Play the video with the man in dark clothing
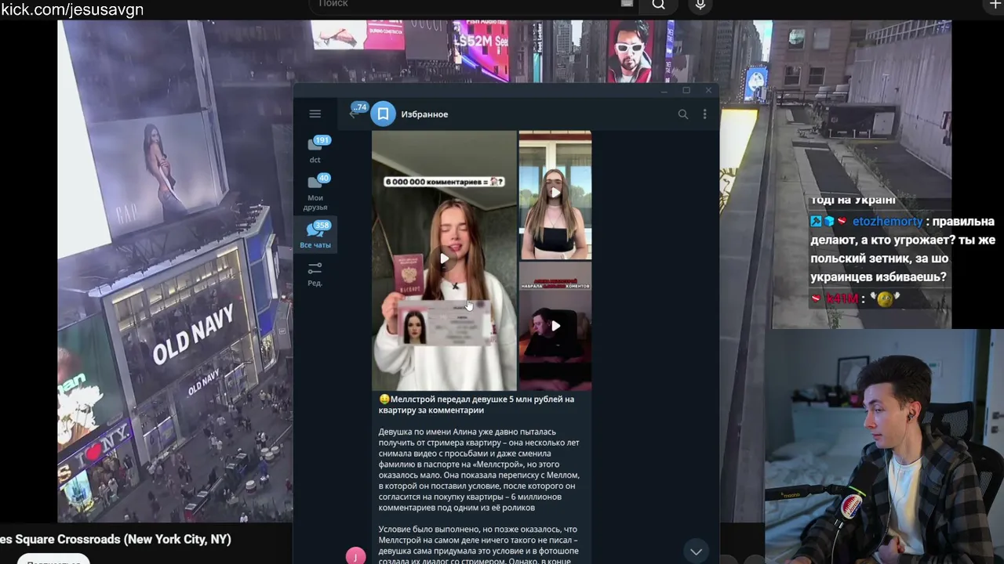The width and height of the screenshot is (1004, 564). 555,326
